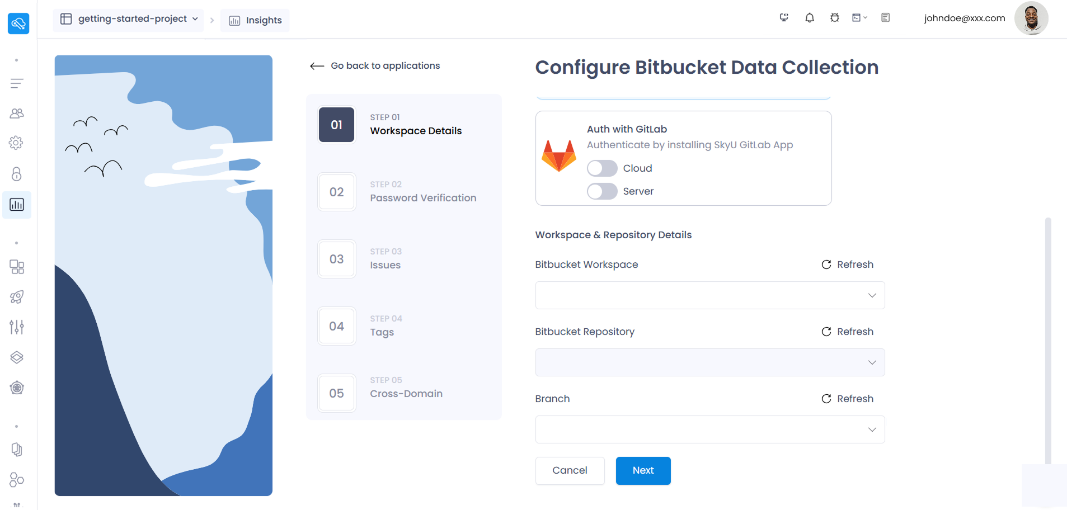
Task: Click the user avatar photo
Action: pyautogui.click(x=1031, y=18)
